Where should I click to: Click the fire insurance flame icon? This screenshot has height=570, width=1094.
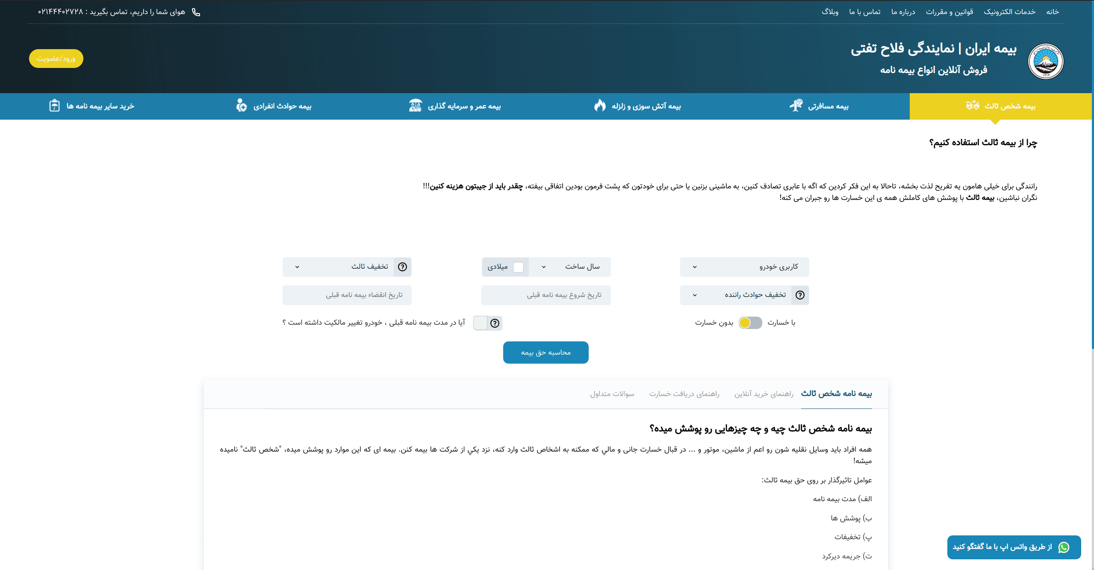(x=600, y=105)
